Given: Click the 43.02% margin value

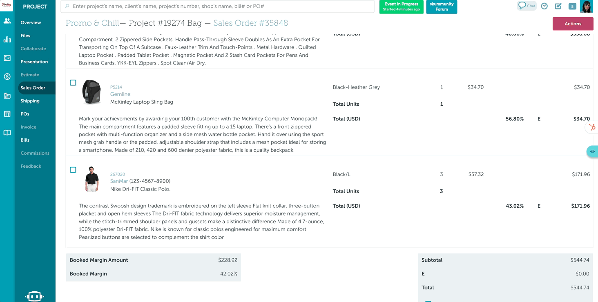Looking at the screenshot, I should pos(515,206).
